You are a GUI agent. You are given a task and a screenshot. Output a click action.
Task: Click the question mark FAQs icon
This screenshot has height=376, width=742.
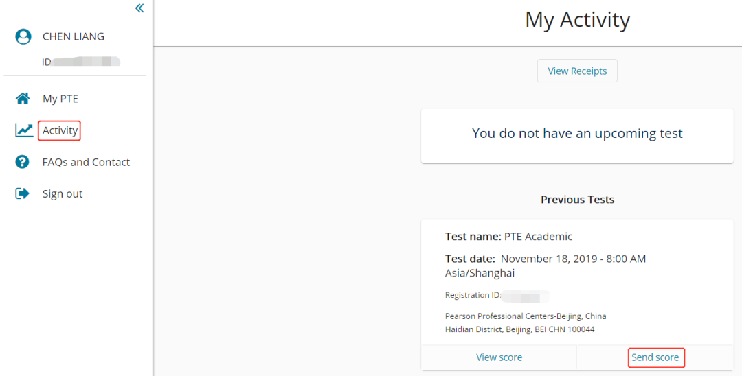(23, 162)
